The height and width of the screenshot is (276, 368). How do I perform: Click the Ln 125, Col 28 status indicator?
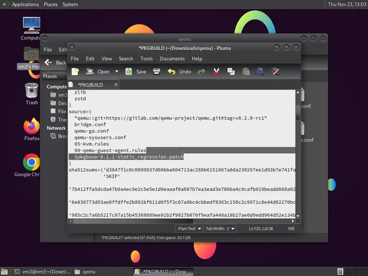point(261,229)
